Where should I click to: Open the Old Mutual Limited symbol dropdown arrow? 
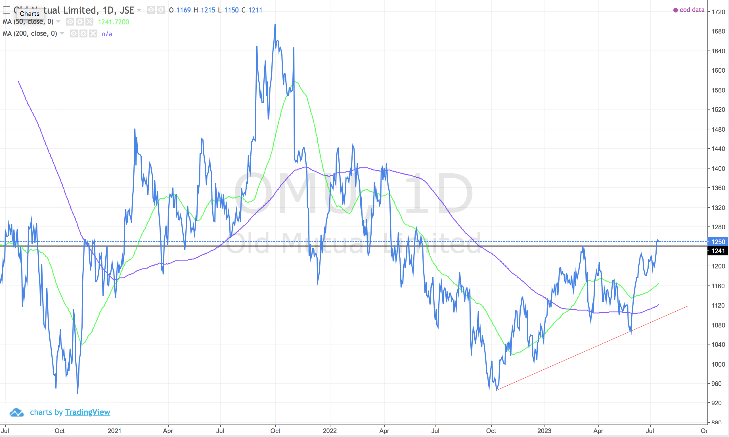click(139, 10)
